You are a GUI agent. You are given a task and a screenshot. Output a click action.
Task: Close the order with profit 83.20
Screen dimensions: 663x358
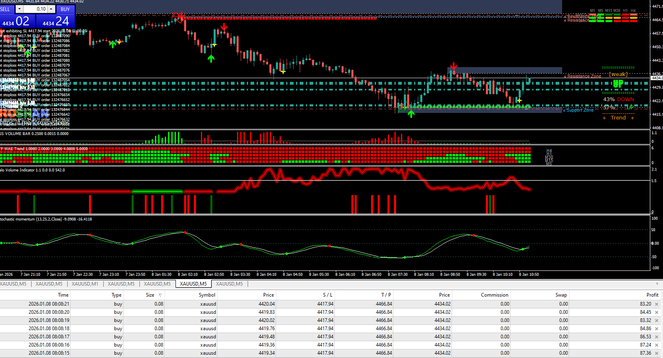pyautogui.click(x=656, y=304)
